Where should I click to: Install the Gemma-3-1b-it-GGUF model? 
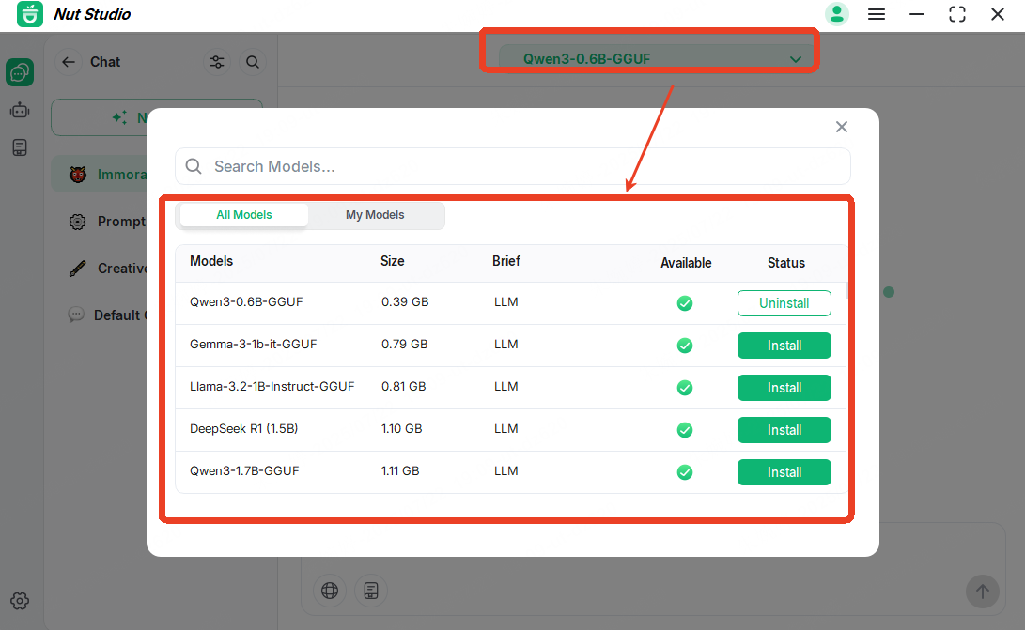tap(784, 346)
